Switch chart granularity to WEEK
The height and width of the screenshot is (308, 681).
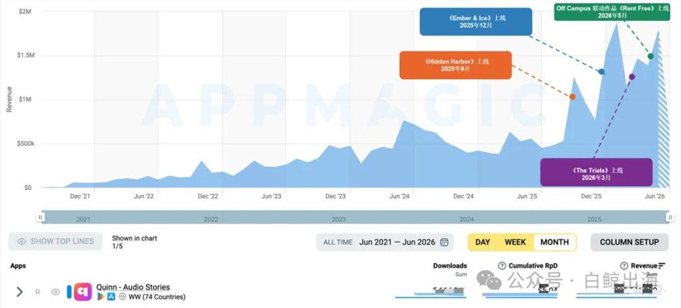point(515,242)
